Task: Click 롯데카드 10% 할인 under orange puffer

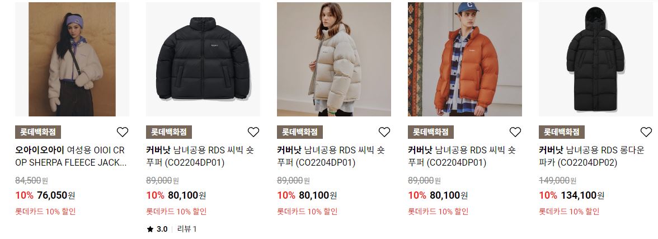Action: (438, 212)
